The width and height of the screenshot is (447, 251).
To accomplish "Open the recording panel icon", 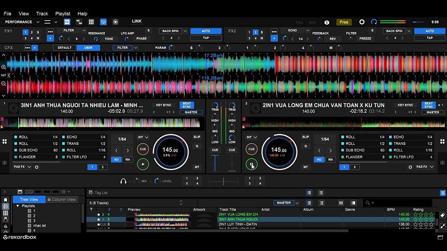I will (116, 22).
